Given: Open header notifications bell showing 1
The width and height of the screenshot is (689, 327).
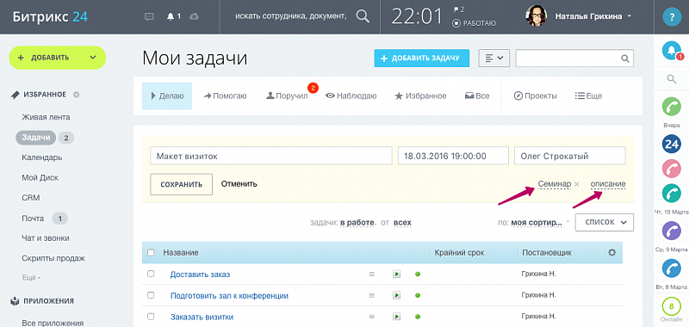Looking at the screenshot, I should (174, 16).
